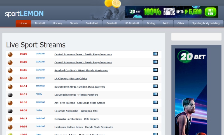Open stream icon for Los Angeles Kings game
224x135 pixels.
tap(155, 94)
